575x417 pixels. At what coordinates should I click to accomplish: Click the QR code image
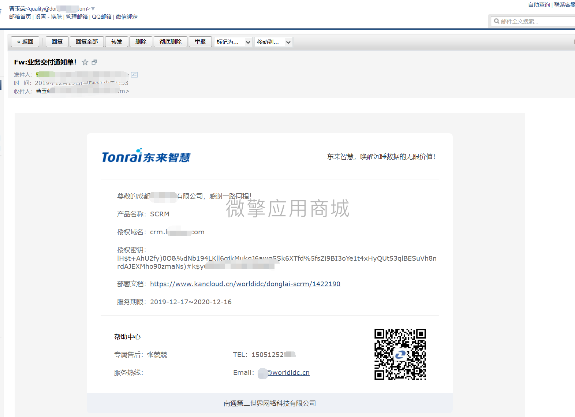click(400, 354)
